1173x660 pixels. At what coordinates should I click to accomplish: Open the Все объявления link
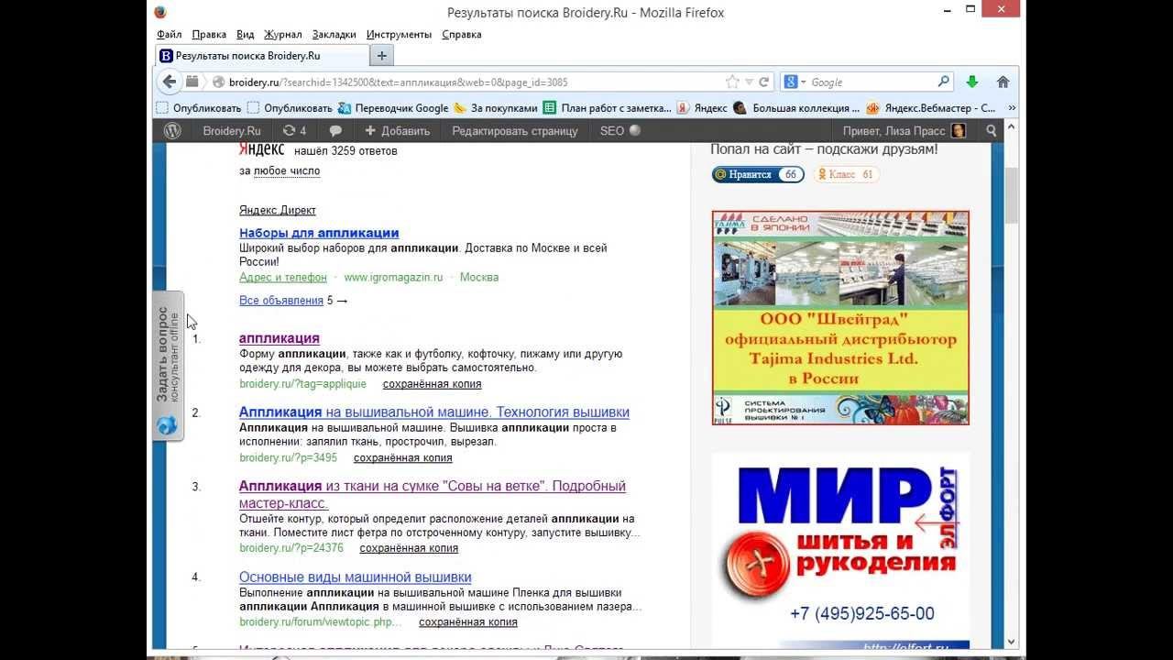281,301
